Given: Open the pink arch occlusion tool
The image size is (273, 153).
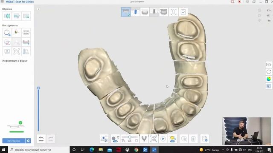Looking at the screenshot, I should point(26,42).
